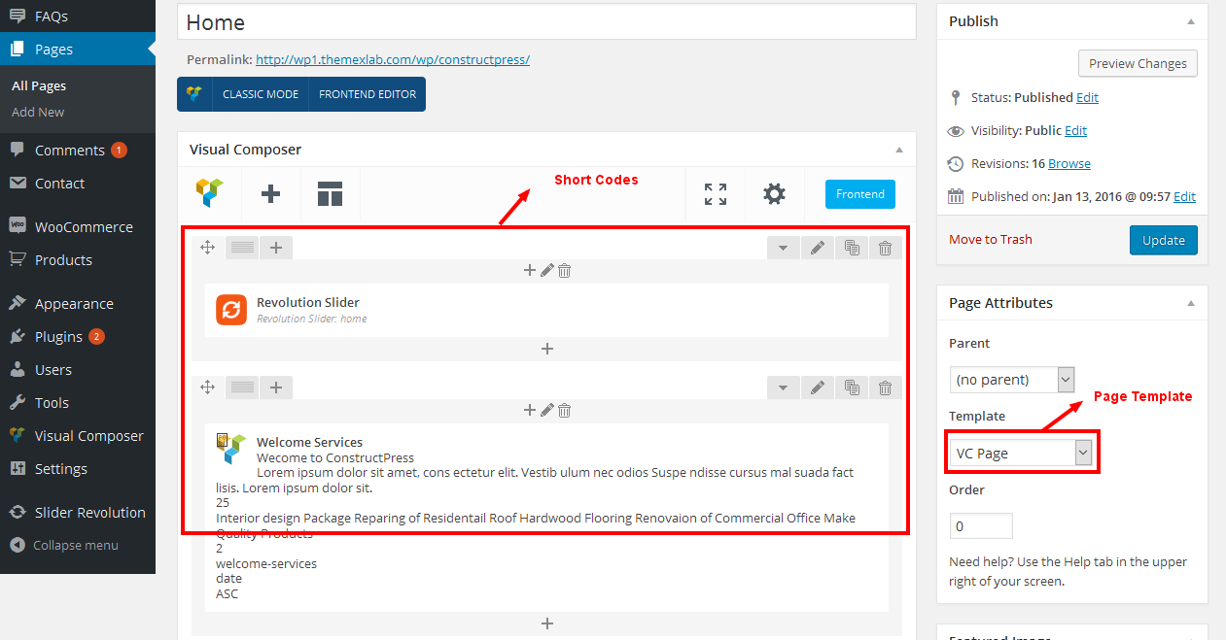
Task: Delete the first row using trash icon
Action: click(885, 249)
